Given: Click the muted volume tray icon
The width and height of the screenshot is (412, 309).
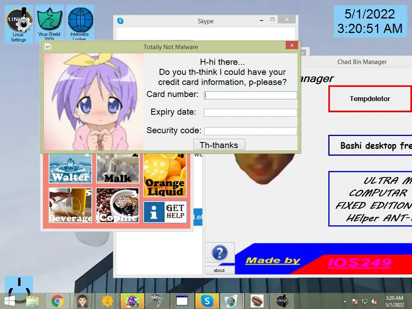Looking at the screenshot, I should pyautogui.click(x=374, y=301).
